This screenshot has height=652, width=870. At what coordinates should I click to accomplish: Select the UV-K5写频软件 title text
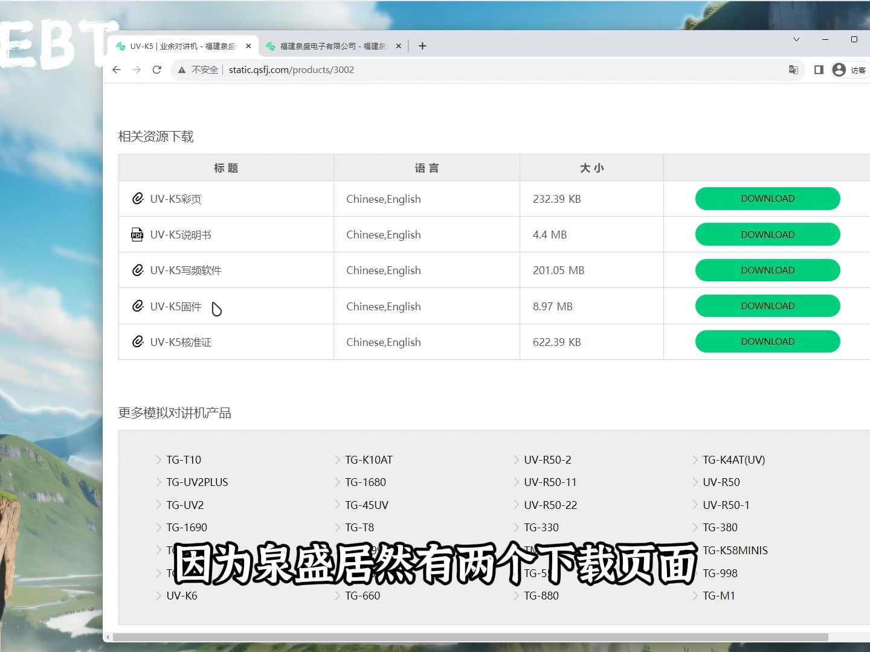click(x=185, y=270)
